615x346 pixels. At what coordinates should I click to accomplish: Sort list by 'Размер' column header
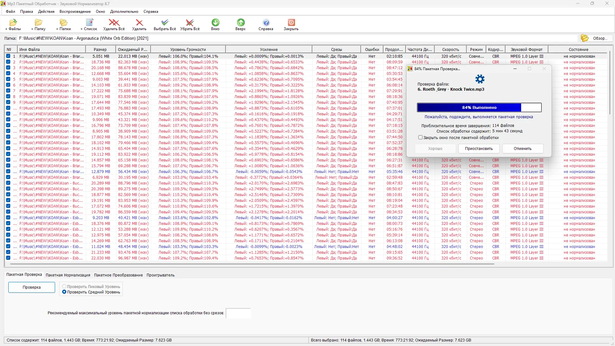(100, 50)
